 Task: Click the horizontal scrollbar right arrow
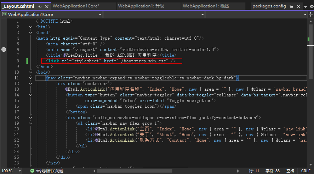pos(237,171)
